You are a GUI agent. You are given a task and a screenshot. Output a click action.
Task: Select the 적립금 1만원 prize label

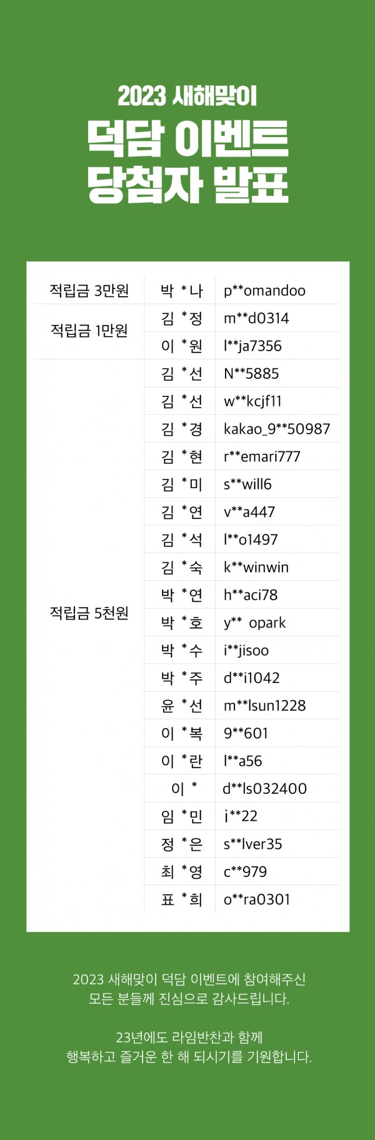tap(89, 331)
